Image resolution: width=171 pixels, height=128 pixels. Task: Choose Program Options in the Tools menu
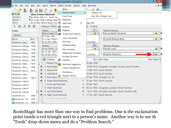(x=70, y=76)
